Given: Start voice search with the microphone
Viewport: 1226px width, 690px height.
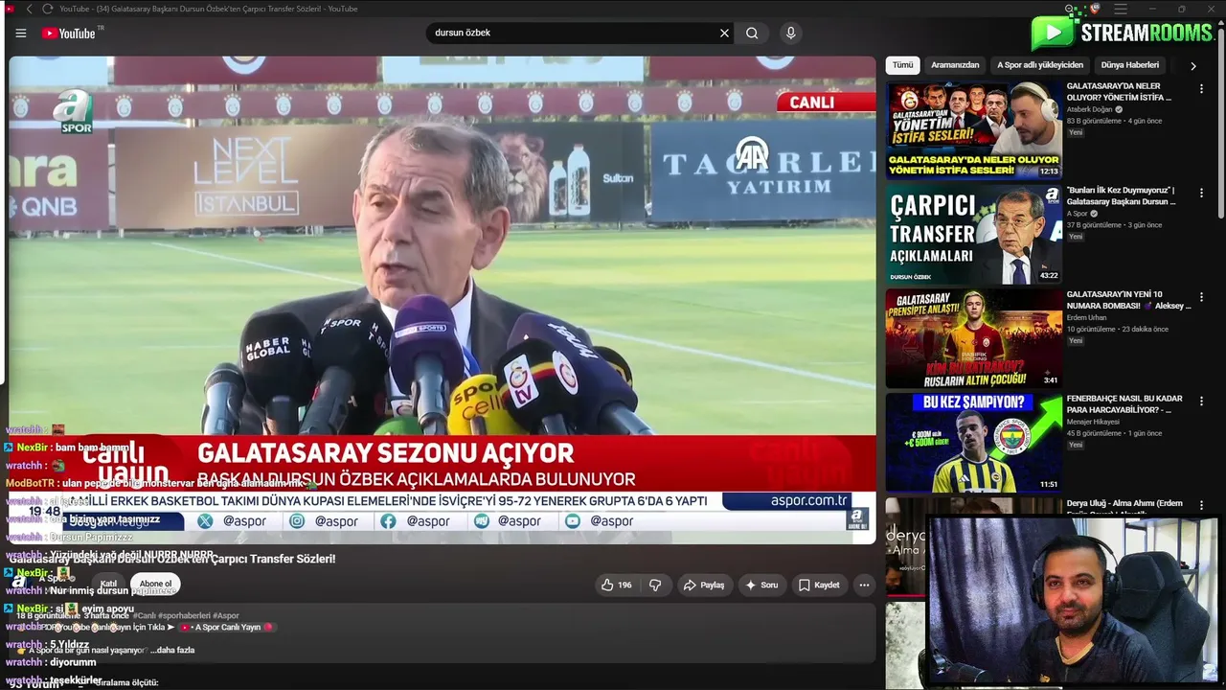Looking at the screenshot, I should click(x=790, y=33).
